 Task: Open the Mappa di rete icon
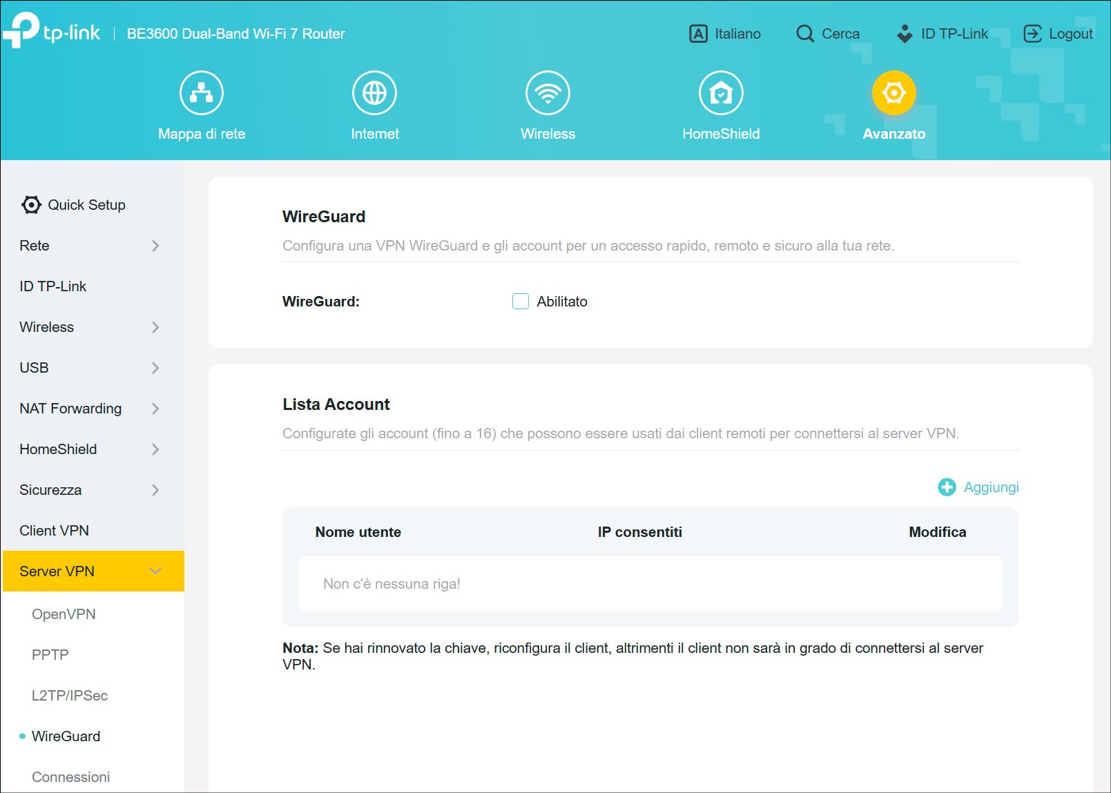(x=202, y=92)
